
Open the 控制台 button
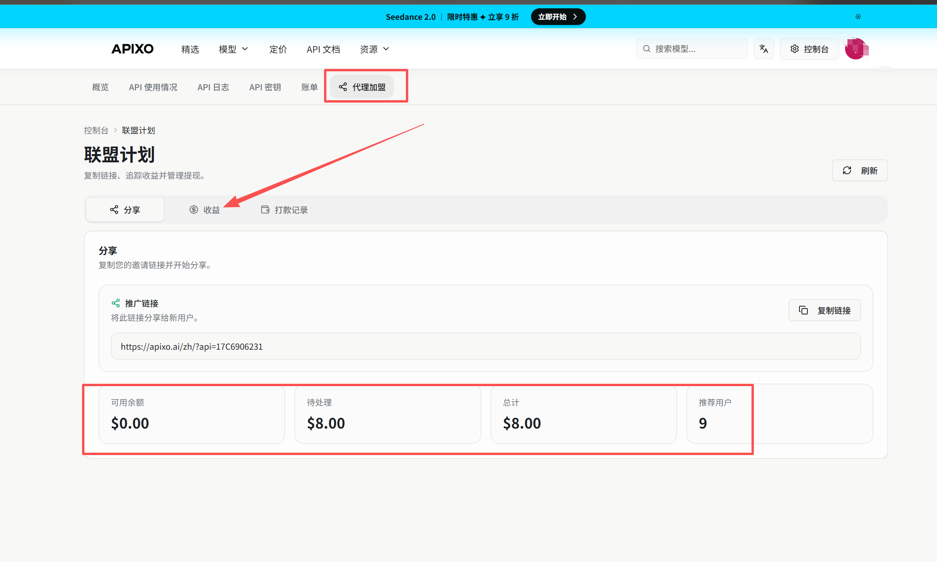coord(809,49)
